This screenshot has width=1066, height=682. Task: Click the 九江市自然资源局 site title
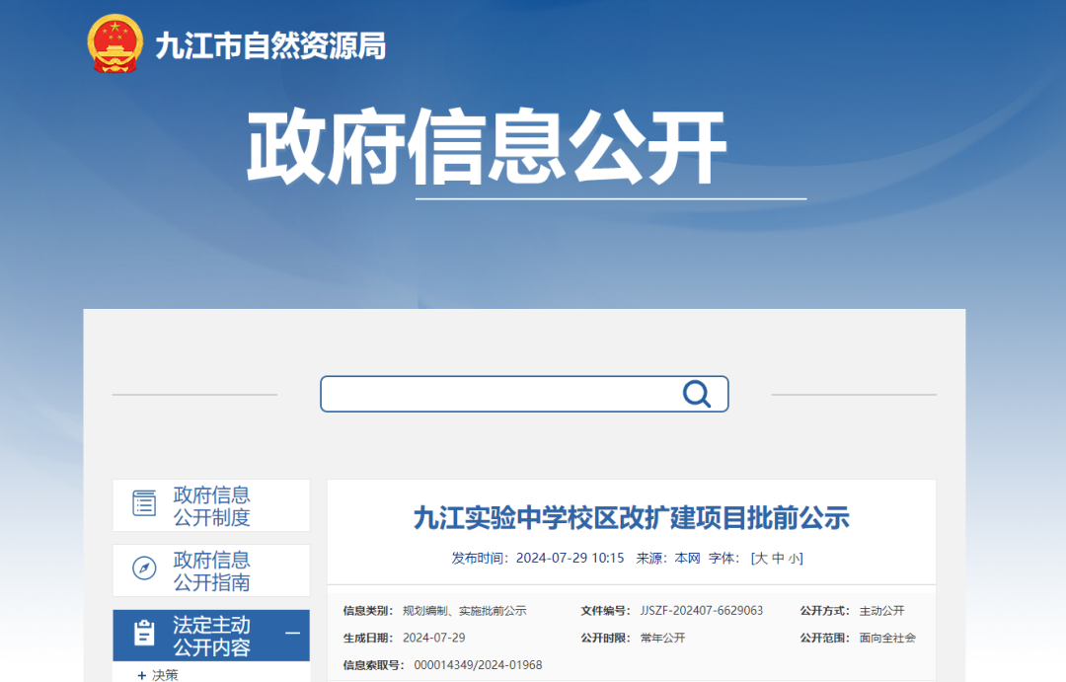[x=270, y=45]
